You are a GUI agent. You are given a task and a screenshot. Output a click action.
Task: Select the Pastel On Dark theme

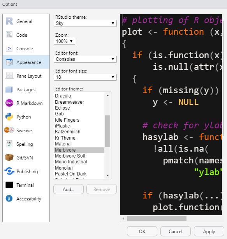tap(79, 174)
